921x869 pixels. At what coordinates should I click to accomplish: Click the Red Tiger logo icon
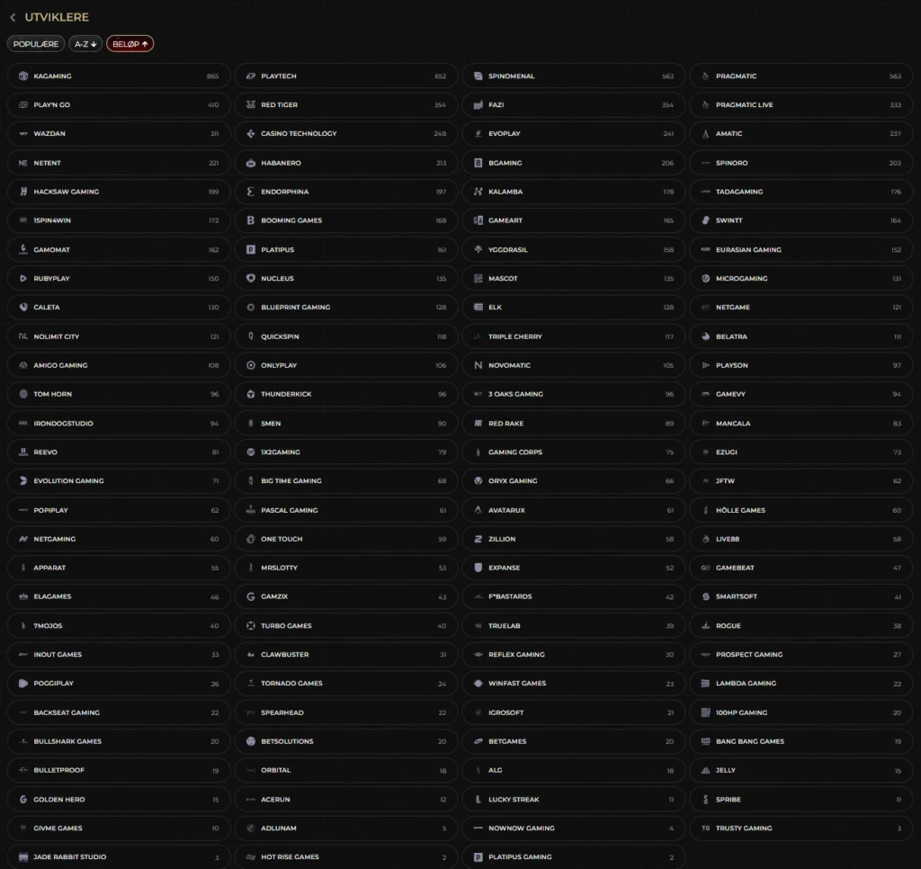[x=251, y=105]
